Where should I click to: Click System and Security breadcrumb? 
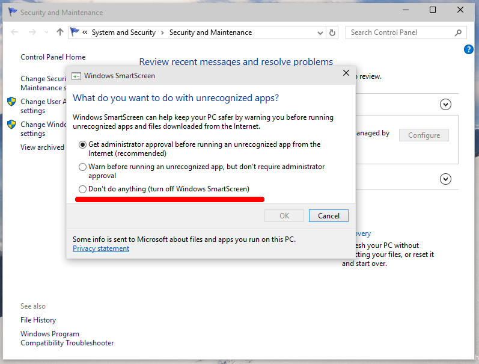(x=123, y=32)
